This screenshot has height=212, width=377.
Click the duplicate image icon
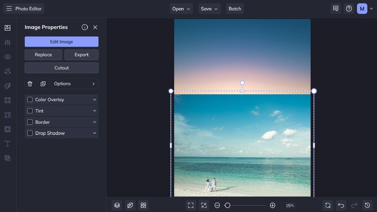pyautogui.click(x=43, y=84)
